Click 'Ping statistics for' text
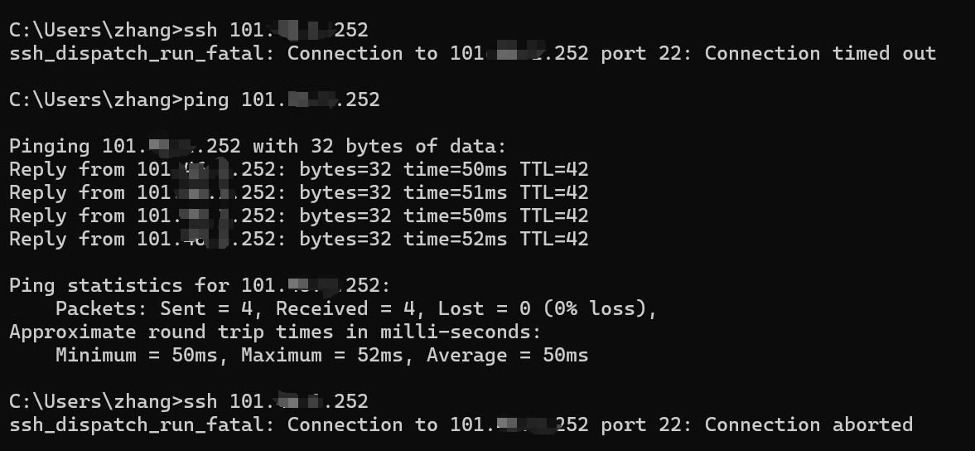 pos(119,286)
